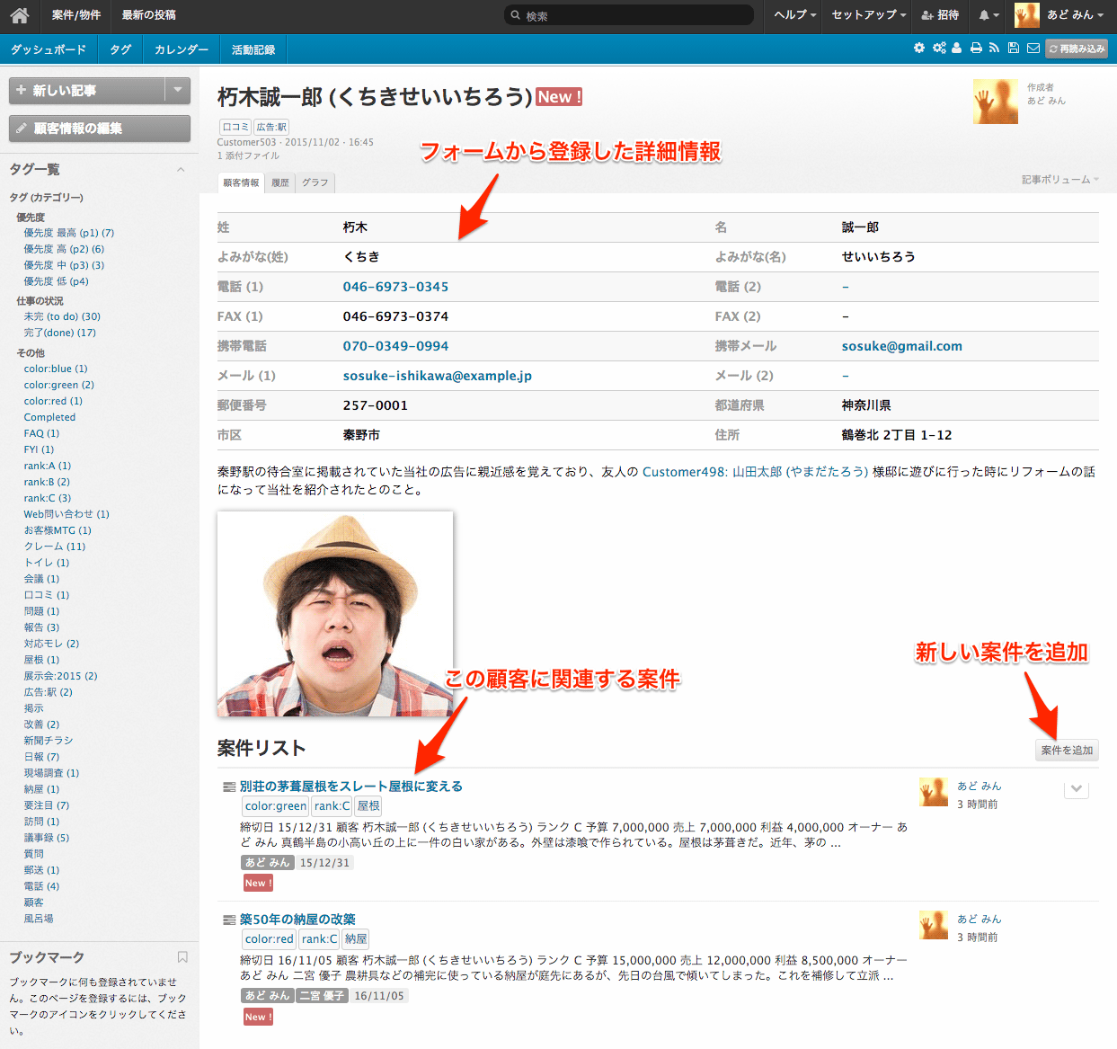Click author avatar at page top right
This screenshot has height=1049, width=1117.
coord(996,101)
